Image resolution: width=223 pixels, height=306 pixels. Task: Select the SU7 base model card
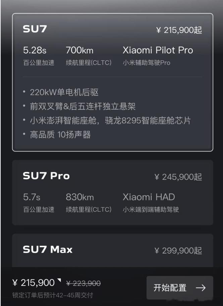tap(113, 82)
